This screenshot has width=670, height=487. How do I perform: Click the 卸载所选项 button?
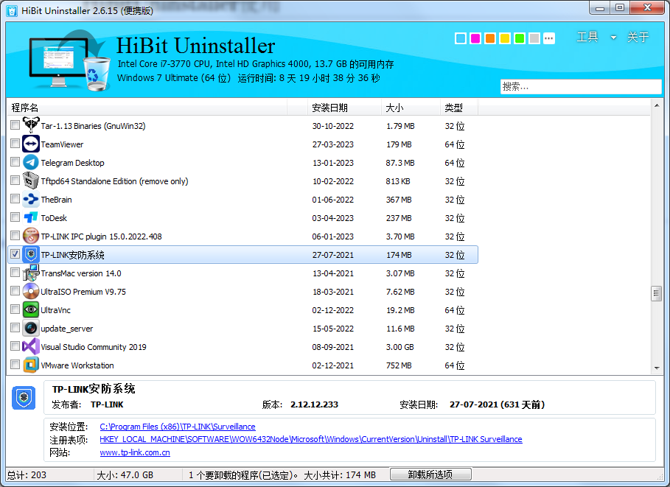pos(430,474)
